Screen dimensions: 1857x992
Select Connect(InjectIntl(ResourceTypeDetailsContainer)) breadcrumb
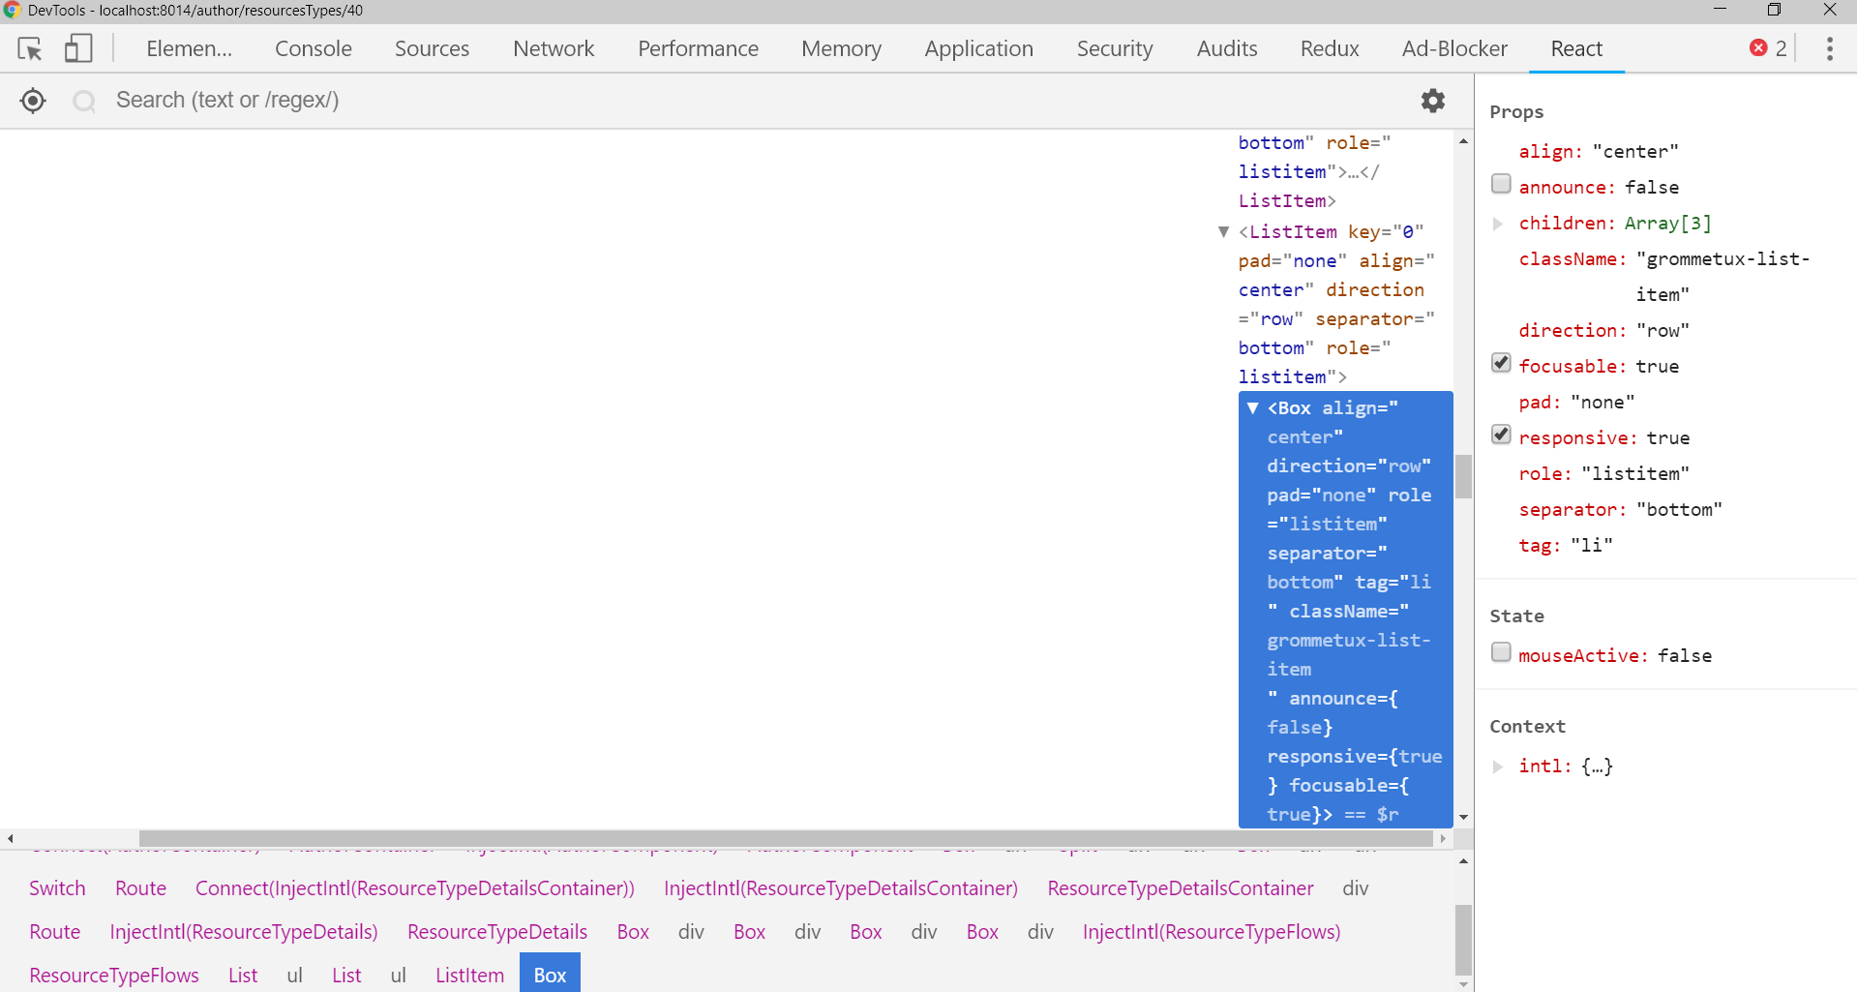[415, 888]
